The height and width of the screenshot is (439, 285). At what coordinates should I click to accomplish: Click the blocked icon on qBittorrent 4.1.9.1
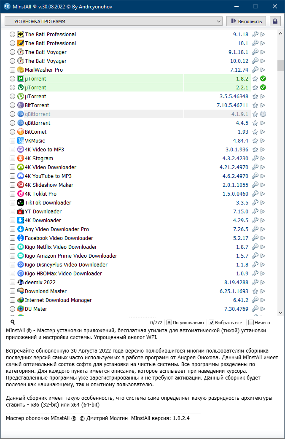coord(263,114)
